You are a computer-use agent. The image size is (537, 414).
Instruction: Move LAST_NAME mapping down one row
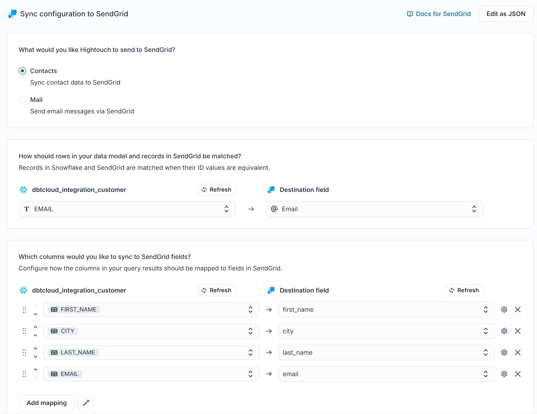coord(36,357)
